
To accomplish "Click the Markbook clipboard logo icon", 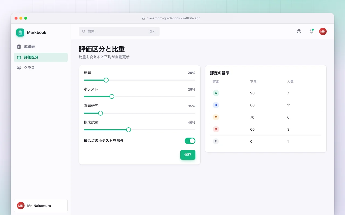I will click(x=20, y=33).
